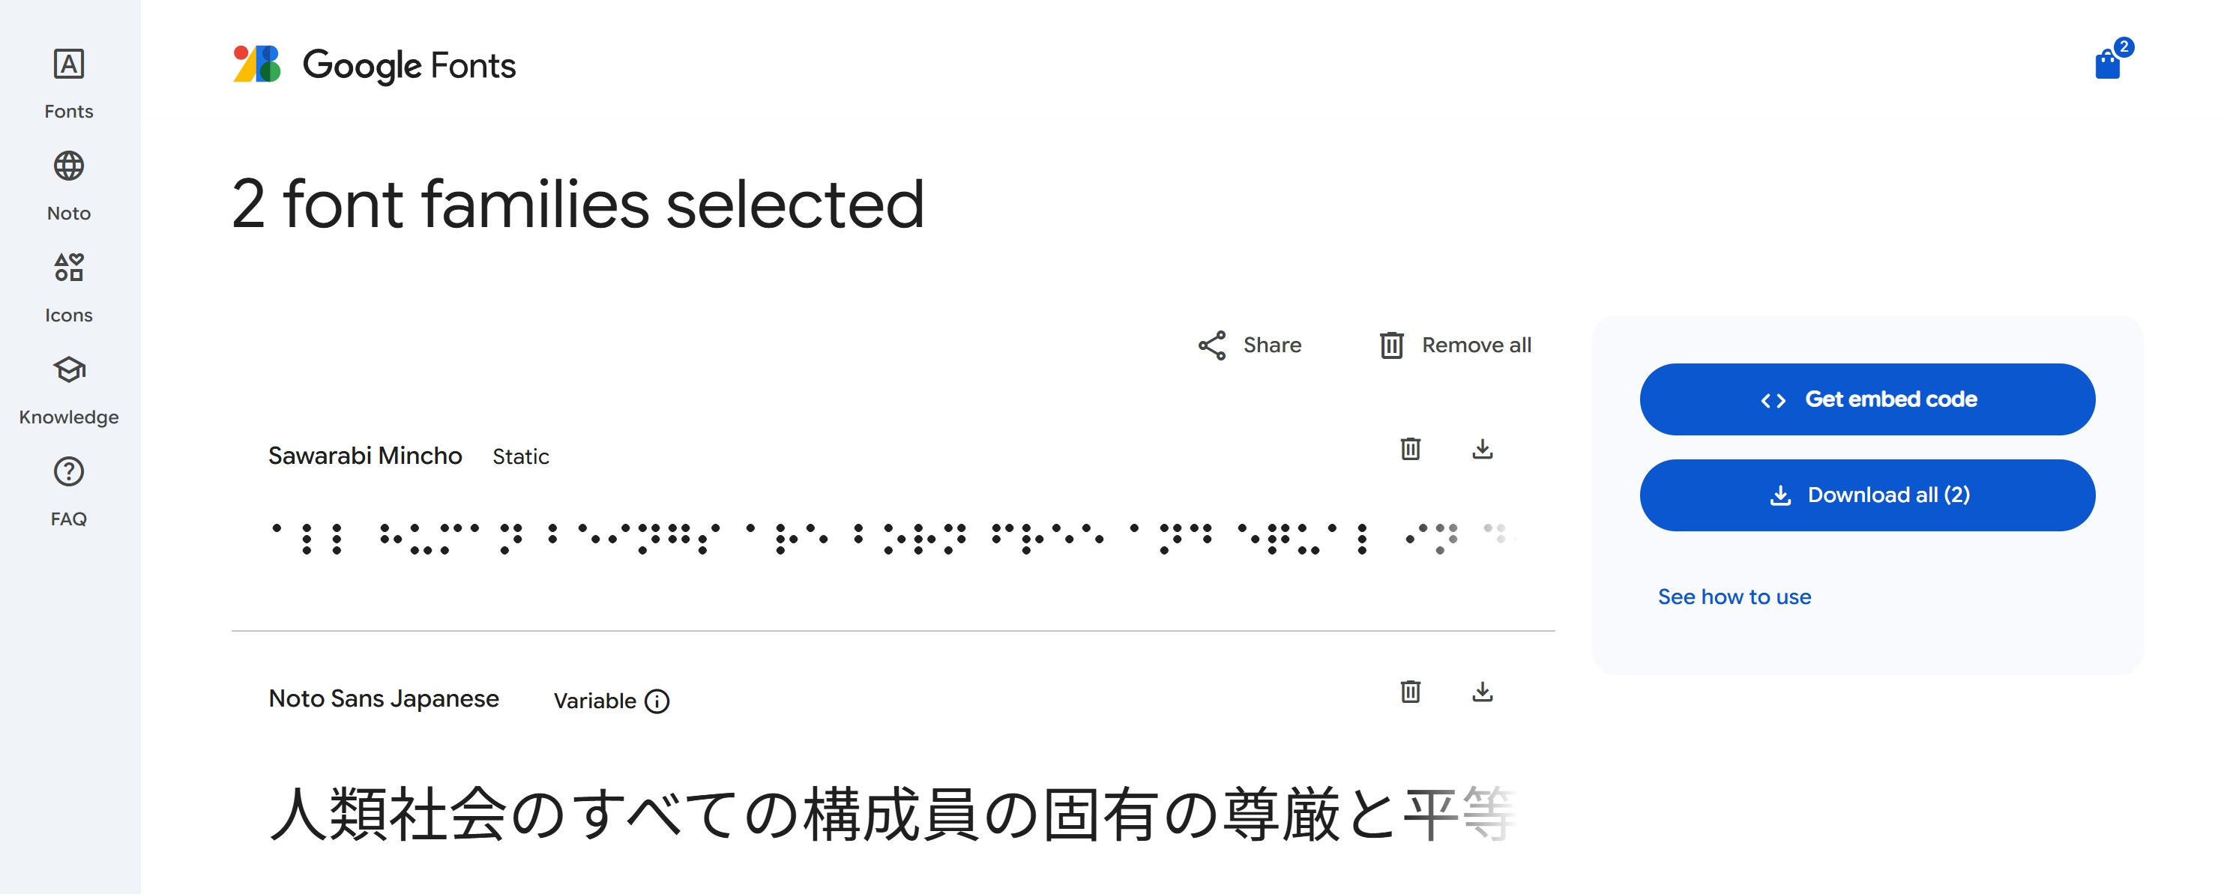The image size is (2230, 894).
Task: Go to the Noto sidebar section
Action: click(x=68, y=185)
